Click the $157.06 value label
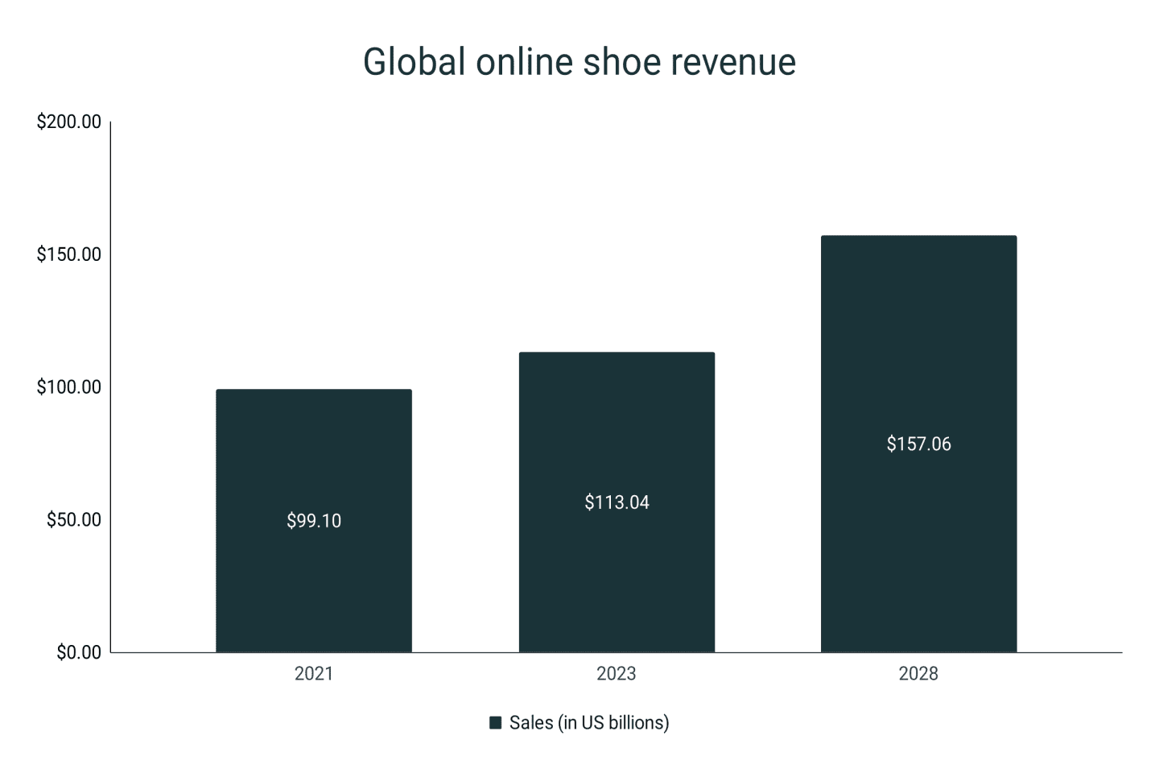 point(918,443)
